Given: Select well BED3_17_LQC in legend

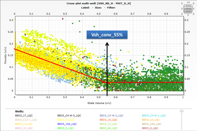Looking at the screenshot, I should tap(24, 116).
